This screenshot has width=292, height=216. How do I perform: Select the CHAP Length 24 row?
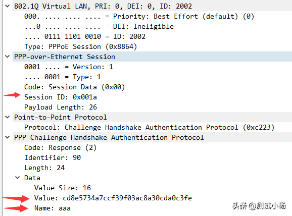click(x=44, y=168)
